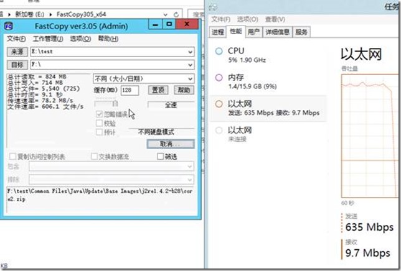
Task: Open FastCopy 帮助(H) menu
Action: pyautogui.click(x=108, y=39)
